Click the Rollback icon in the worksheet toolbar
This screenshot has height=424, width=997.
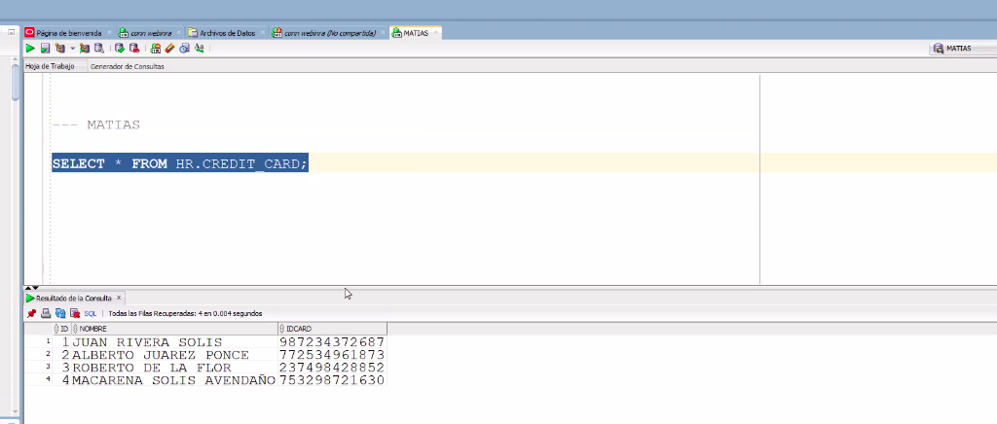(x=133, y=48)
